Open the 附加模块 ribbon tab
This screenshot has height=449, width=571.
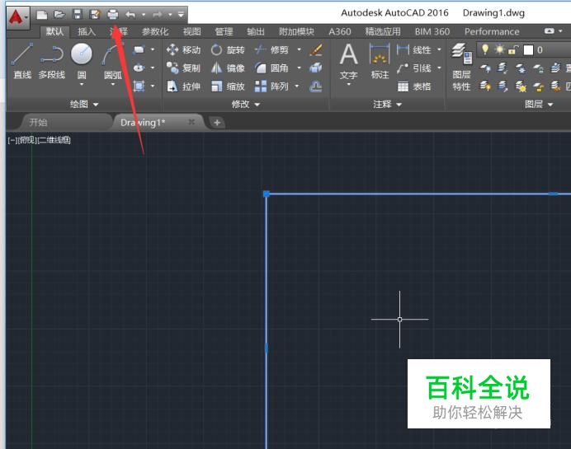pyautogui.click(x=296, y=31)
